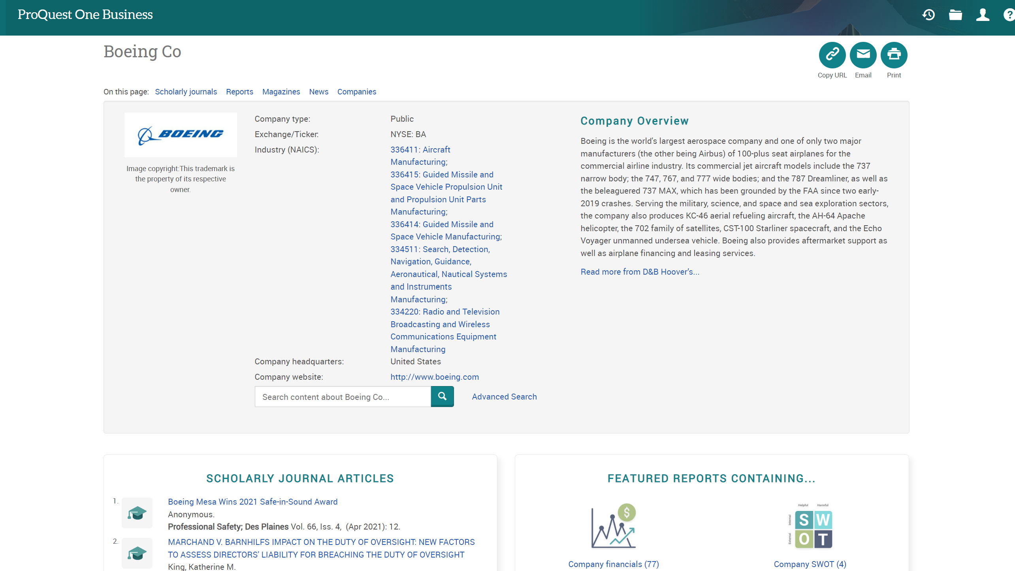Click scholarly cap icon for Marchand article

point(137,553)
